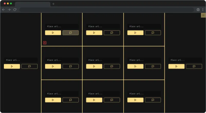Open chat in middle-right grid cell
The height and width of the screenshot is (113, 206).
[x=153, y=66]
